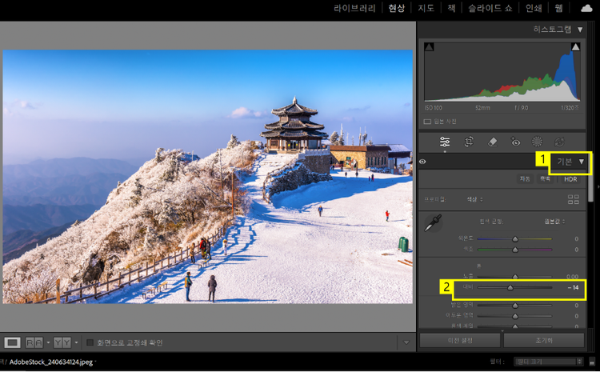Adjust the 노출 exposure slider
This screenshot has width=600, height=372.
514,276
